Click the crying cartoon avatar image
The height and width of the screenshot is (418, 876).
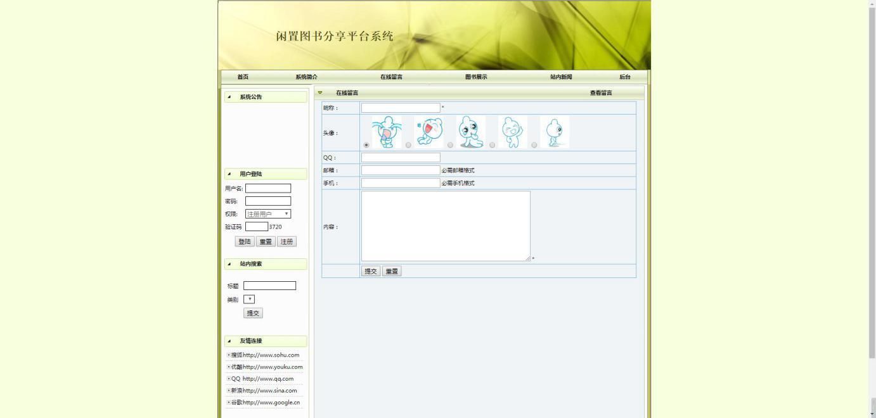(387, 132)
